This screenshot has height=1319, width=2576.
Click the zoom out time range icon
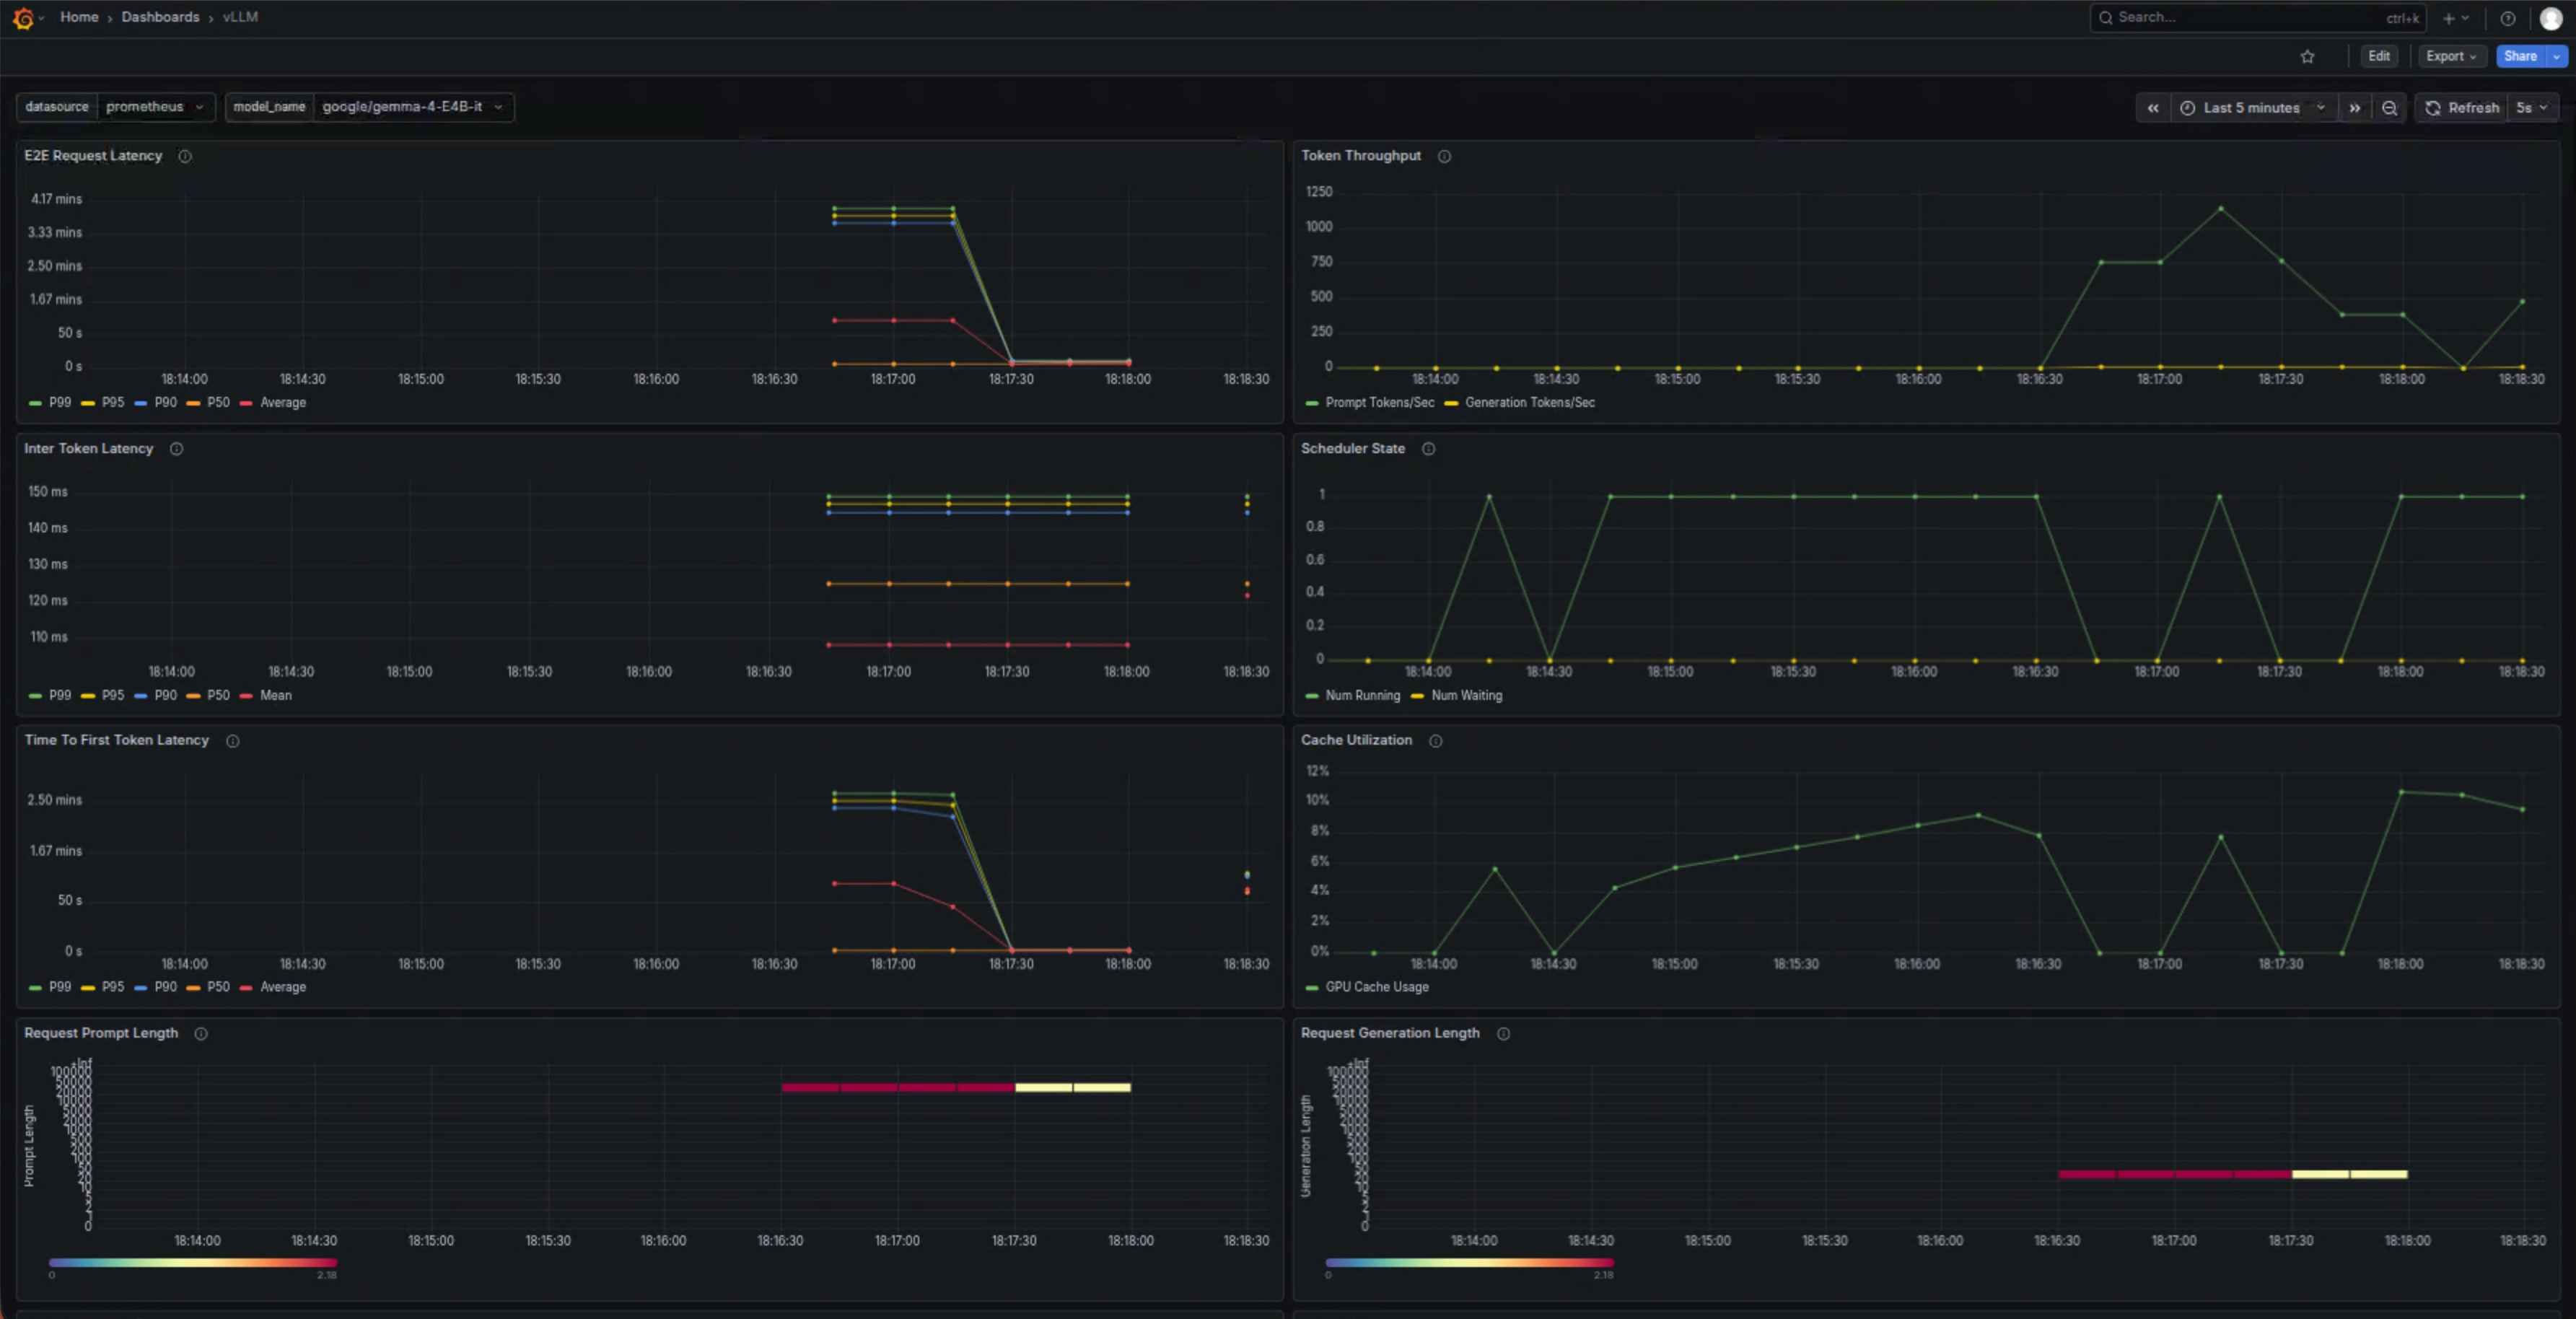pos(2389,108)
